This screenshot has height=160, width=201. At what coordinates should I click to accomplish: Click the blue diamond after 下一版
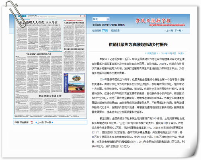[x=52, y=122]
